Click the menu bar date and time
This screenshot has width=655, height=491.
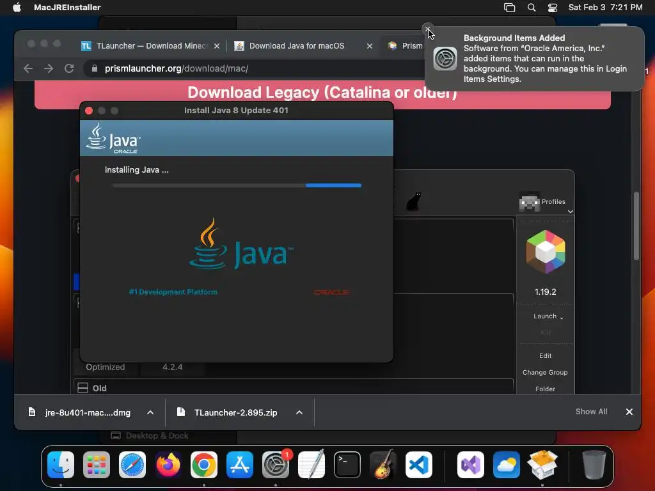coord(605,7)
